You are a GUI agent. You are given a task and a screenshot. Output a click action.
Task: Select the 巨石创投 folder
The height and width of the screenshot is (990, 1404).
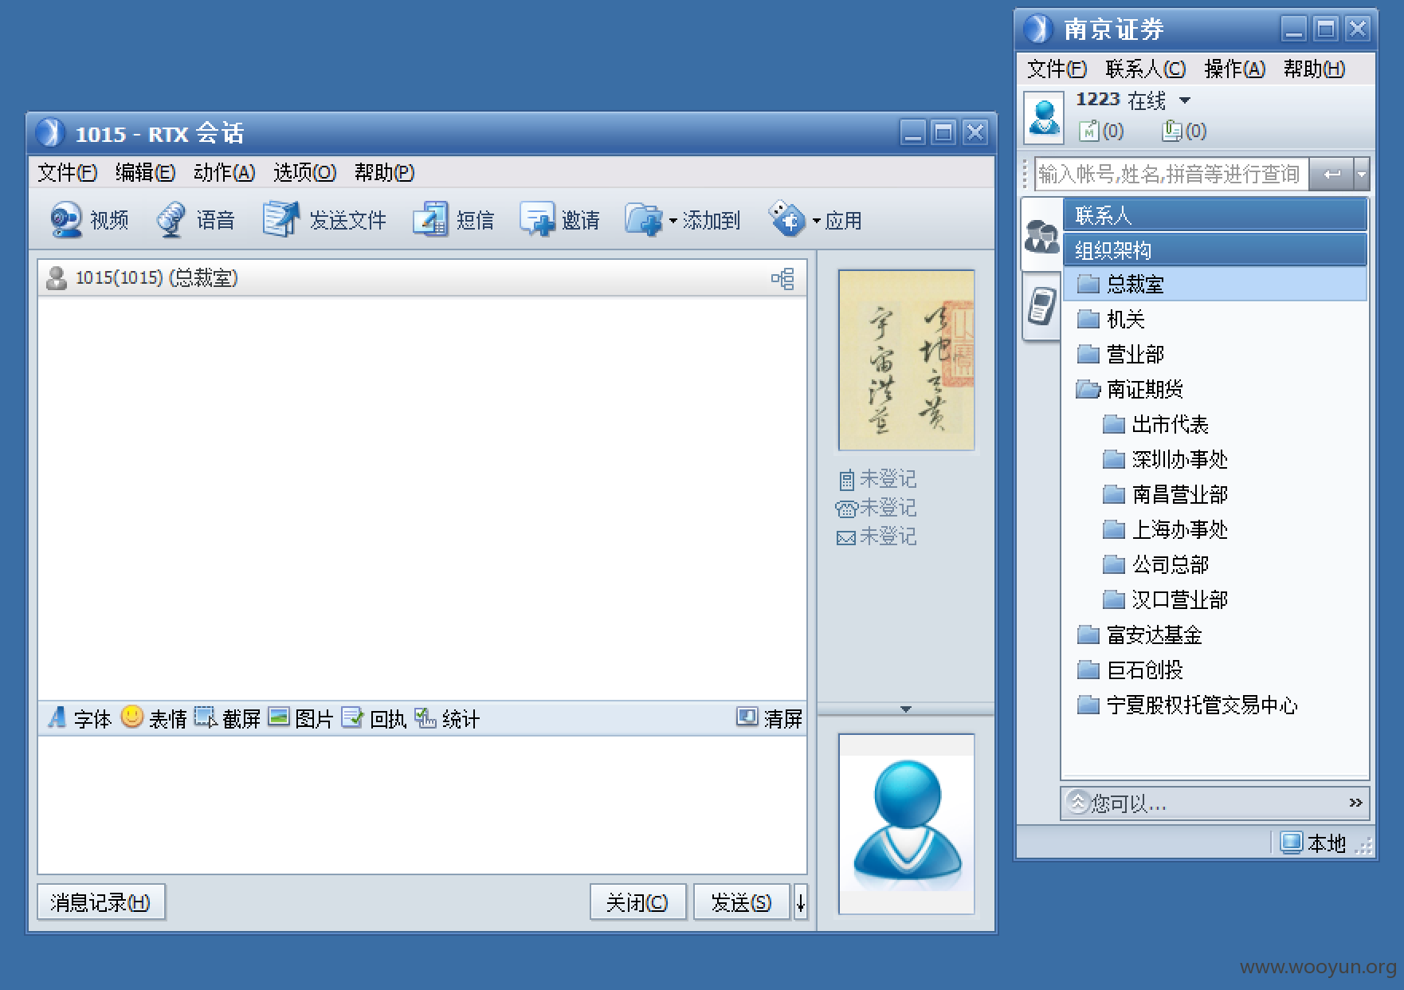pos(1130,670)
